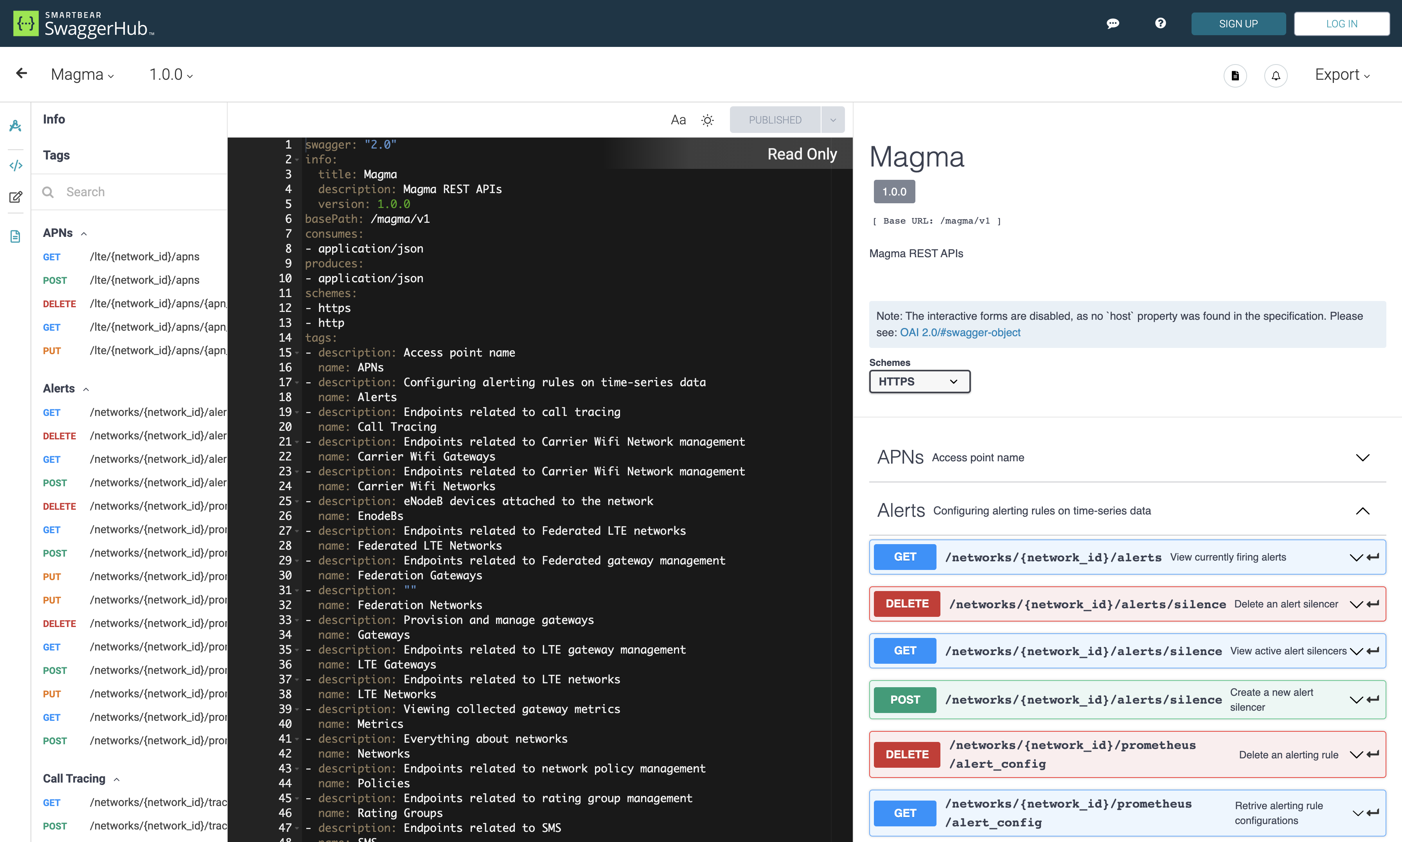Image resolution: width=1402 pixels, height=842 pixels.
Task: Open the PUBLISHED status dropdown arrow
Action: click(x=833, y=119)
